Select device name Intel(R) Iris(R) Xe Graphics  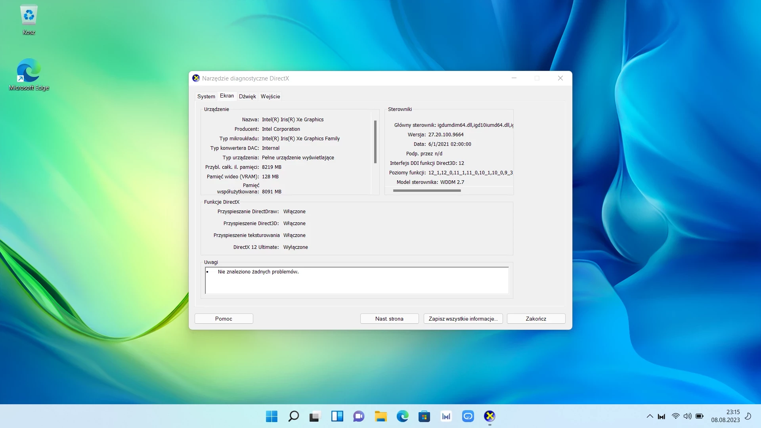(x=293, y=120)
